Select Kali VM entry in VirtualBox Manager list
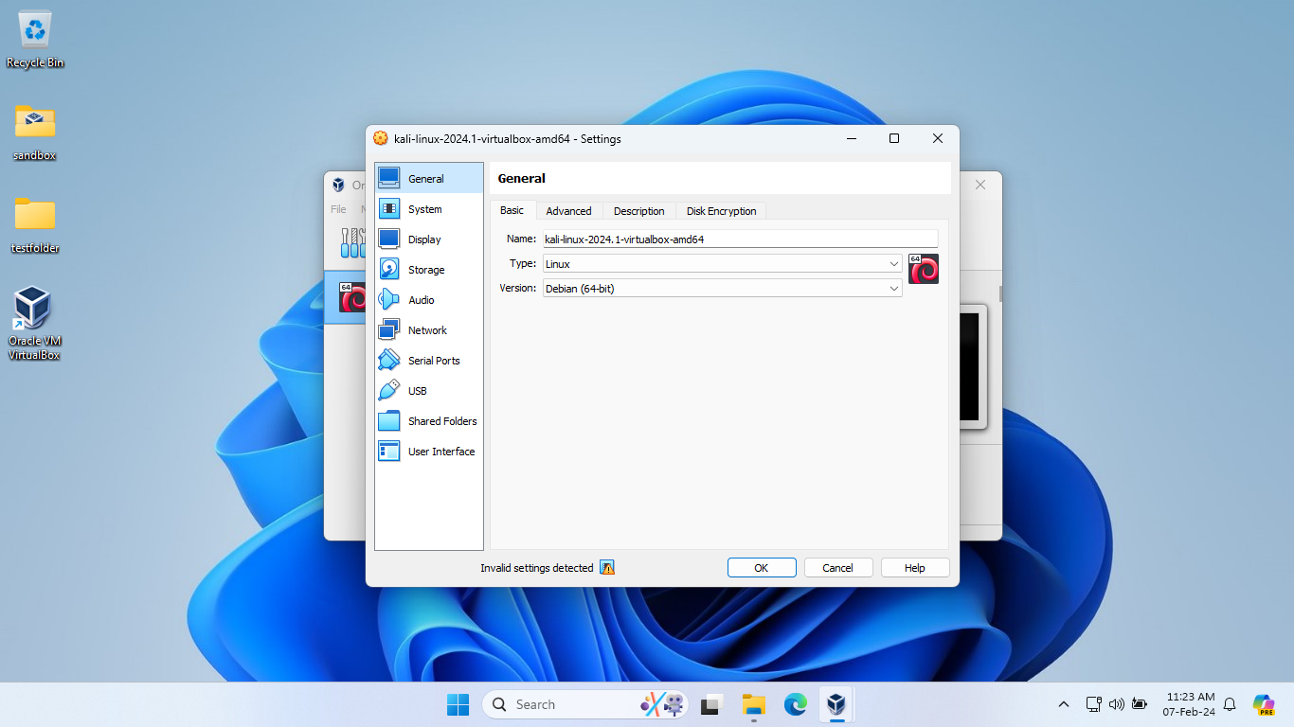 pos(346,297)
